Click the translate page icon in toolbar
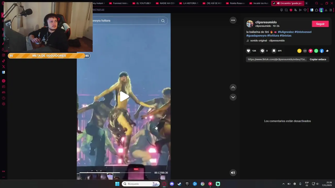This screenshot has width=335, height=188. [x=295, y=10]
